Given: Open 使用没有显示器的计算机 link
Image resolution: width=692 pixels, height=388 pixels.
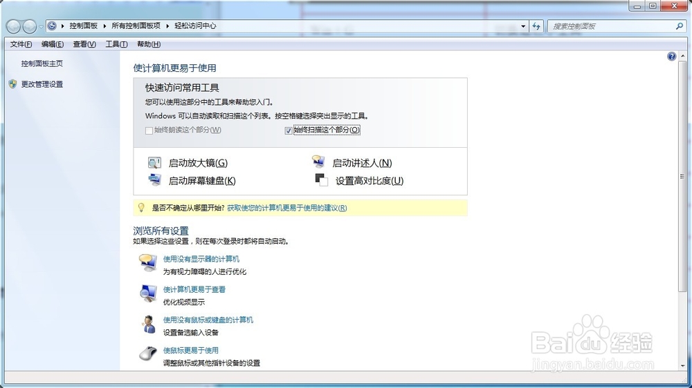Looking at the screenshot, I should tap(201, 259).
